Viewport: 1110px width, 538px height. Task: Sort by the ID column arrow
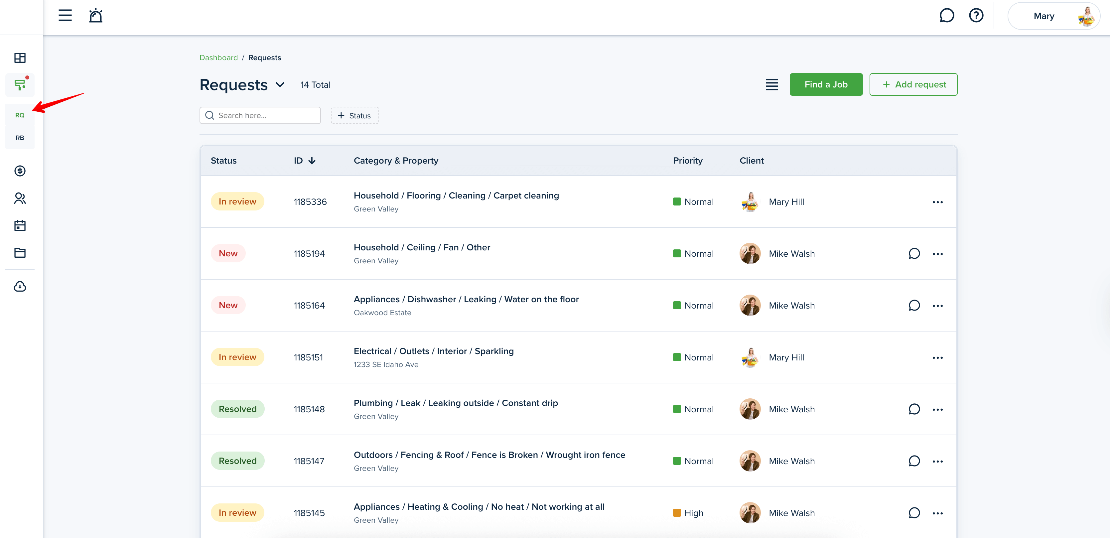pyautogui.click(x=312, y=161)
